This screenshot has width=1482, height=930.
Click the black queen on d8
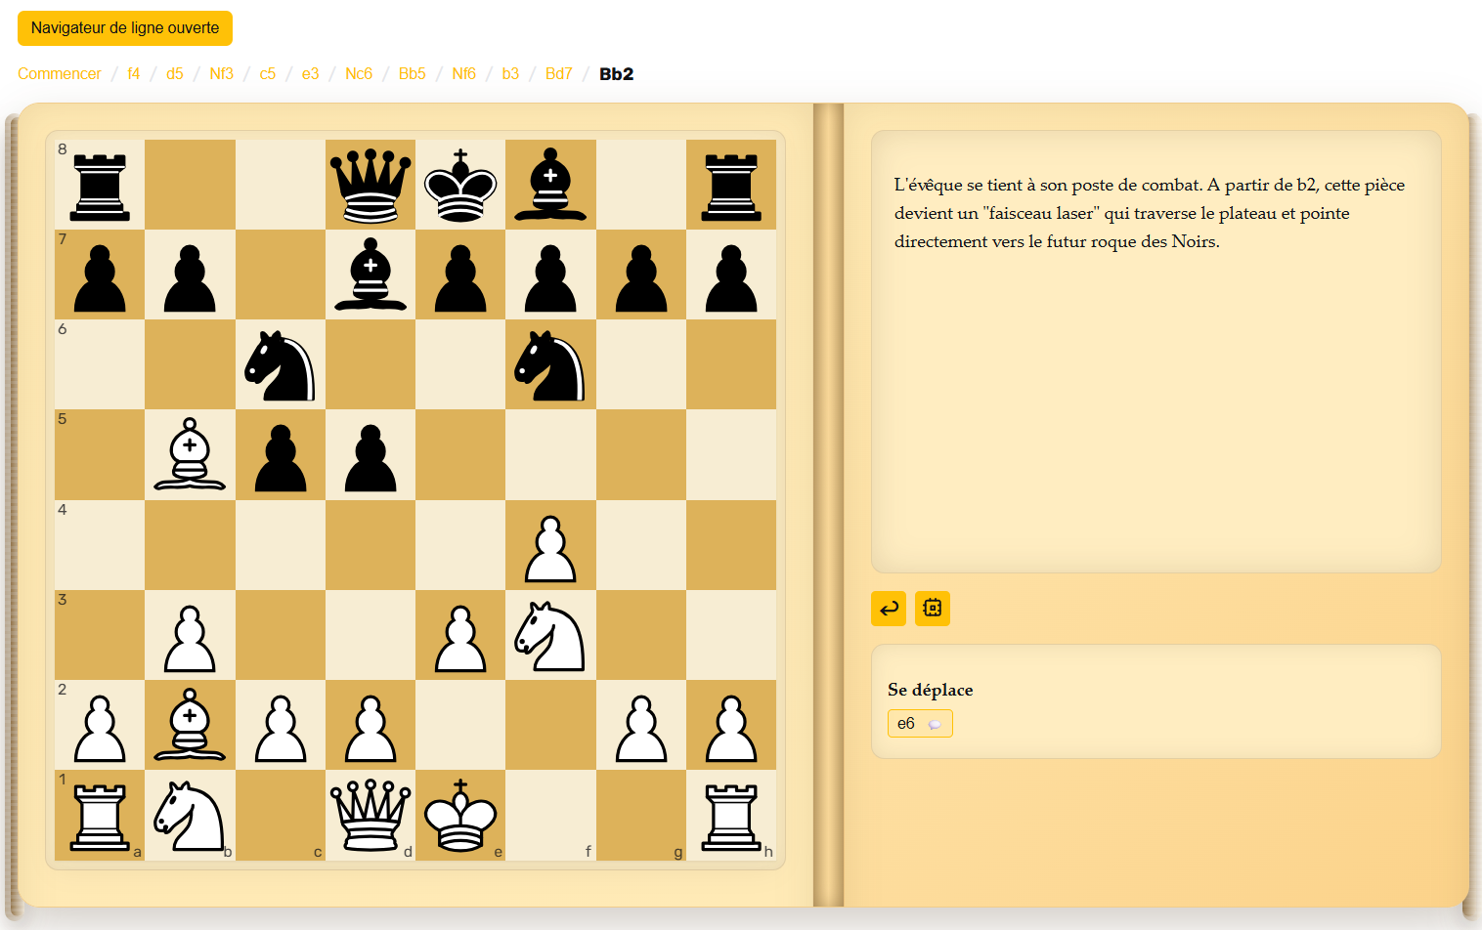370,185
